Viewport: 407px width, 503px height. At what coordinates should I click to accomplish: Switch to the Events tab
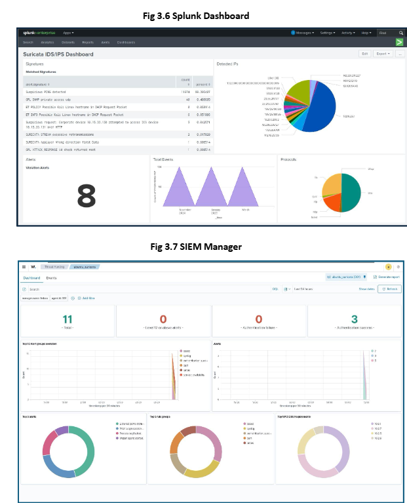coord(50,277)
